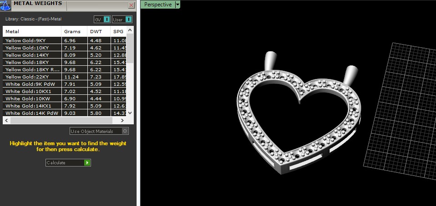Select the left bail on the pendant
Image resolution: width=436 pixels, height=206 pixels.
click(270, 61)
